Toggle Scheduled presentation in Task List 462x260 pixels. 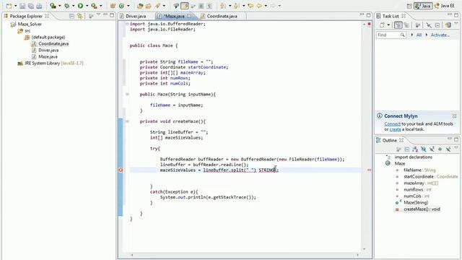point(406,25)
